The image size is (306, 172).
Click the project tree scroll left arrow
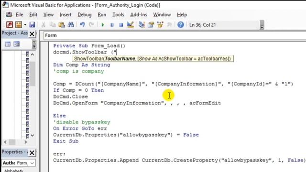coord(5,142)
